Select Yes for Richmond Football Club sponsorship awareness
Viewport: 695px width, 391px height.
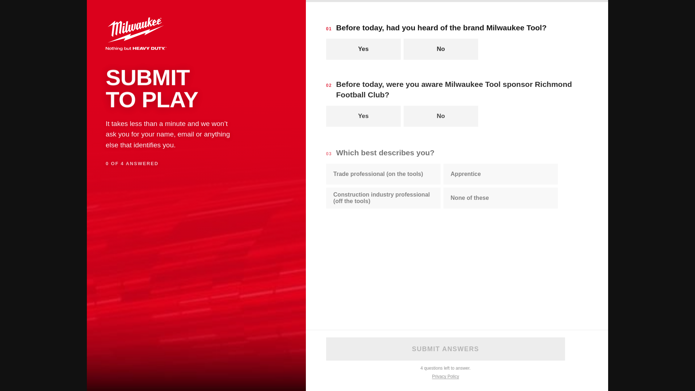[x=363, y=116]
